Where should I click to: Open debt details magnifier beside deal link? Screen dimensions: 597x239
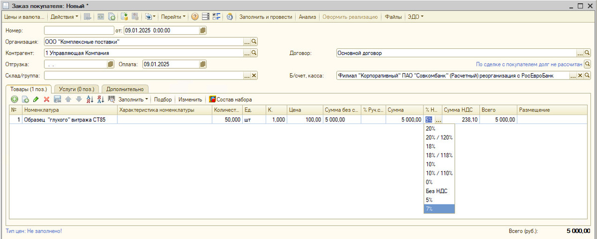tap(587, 64)
